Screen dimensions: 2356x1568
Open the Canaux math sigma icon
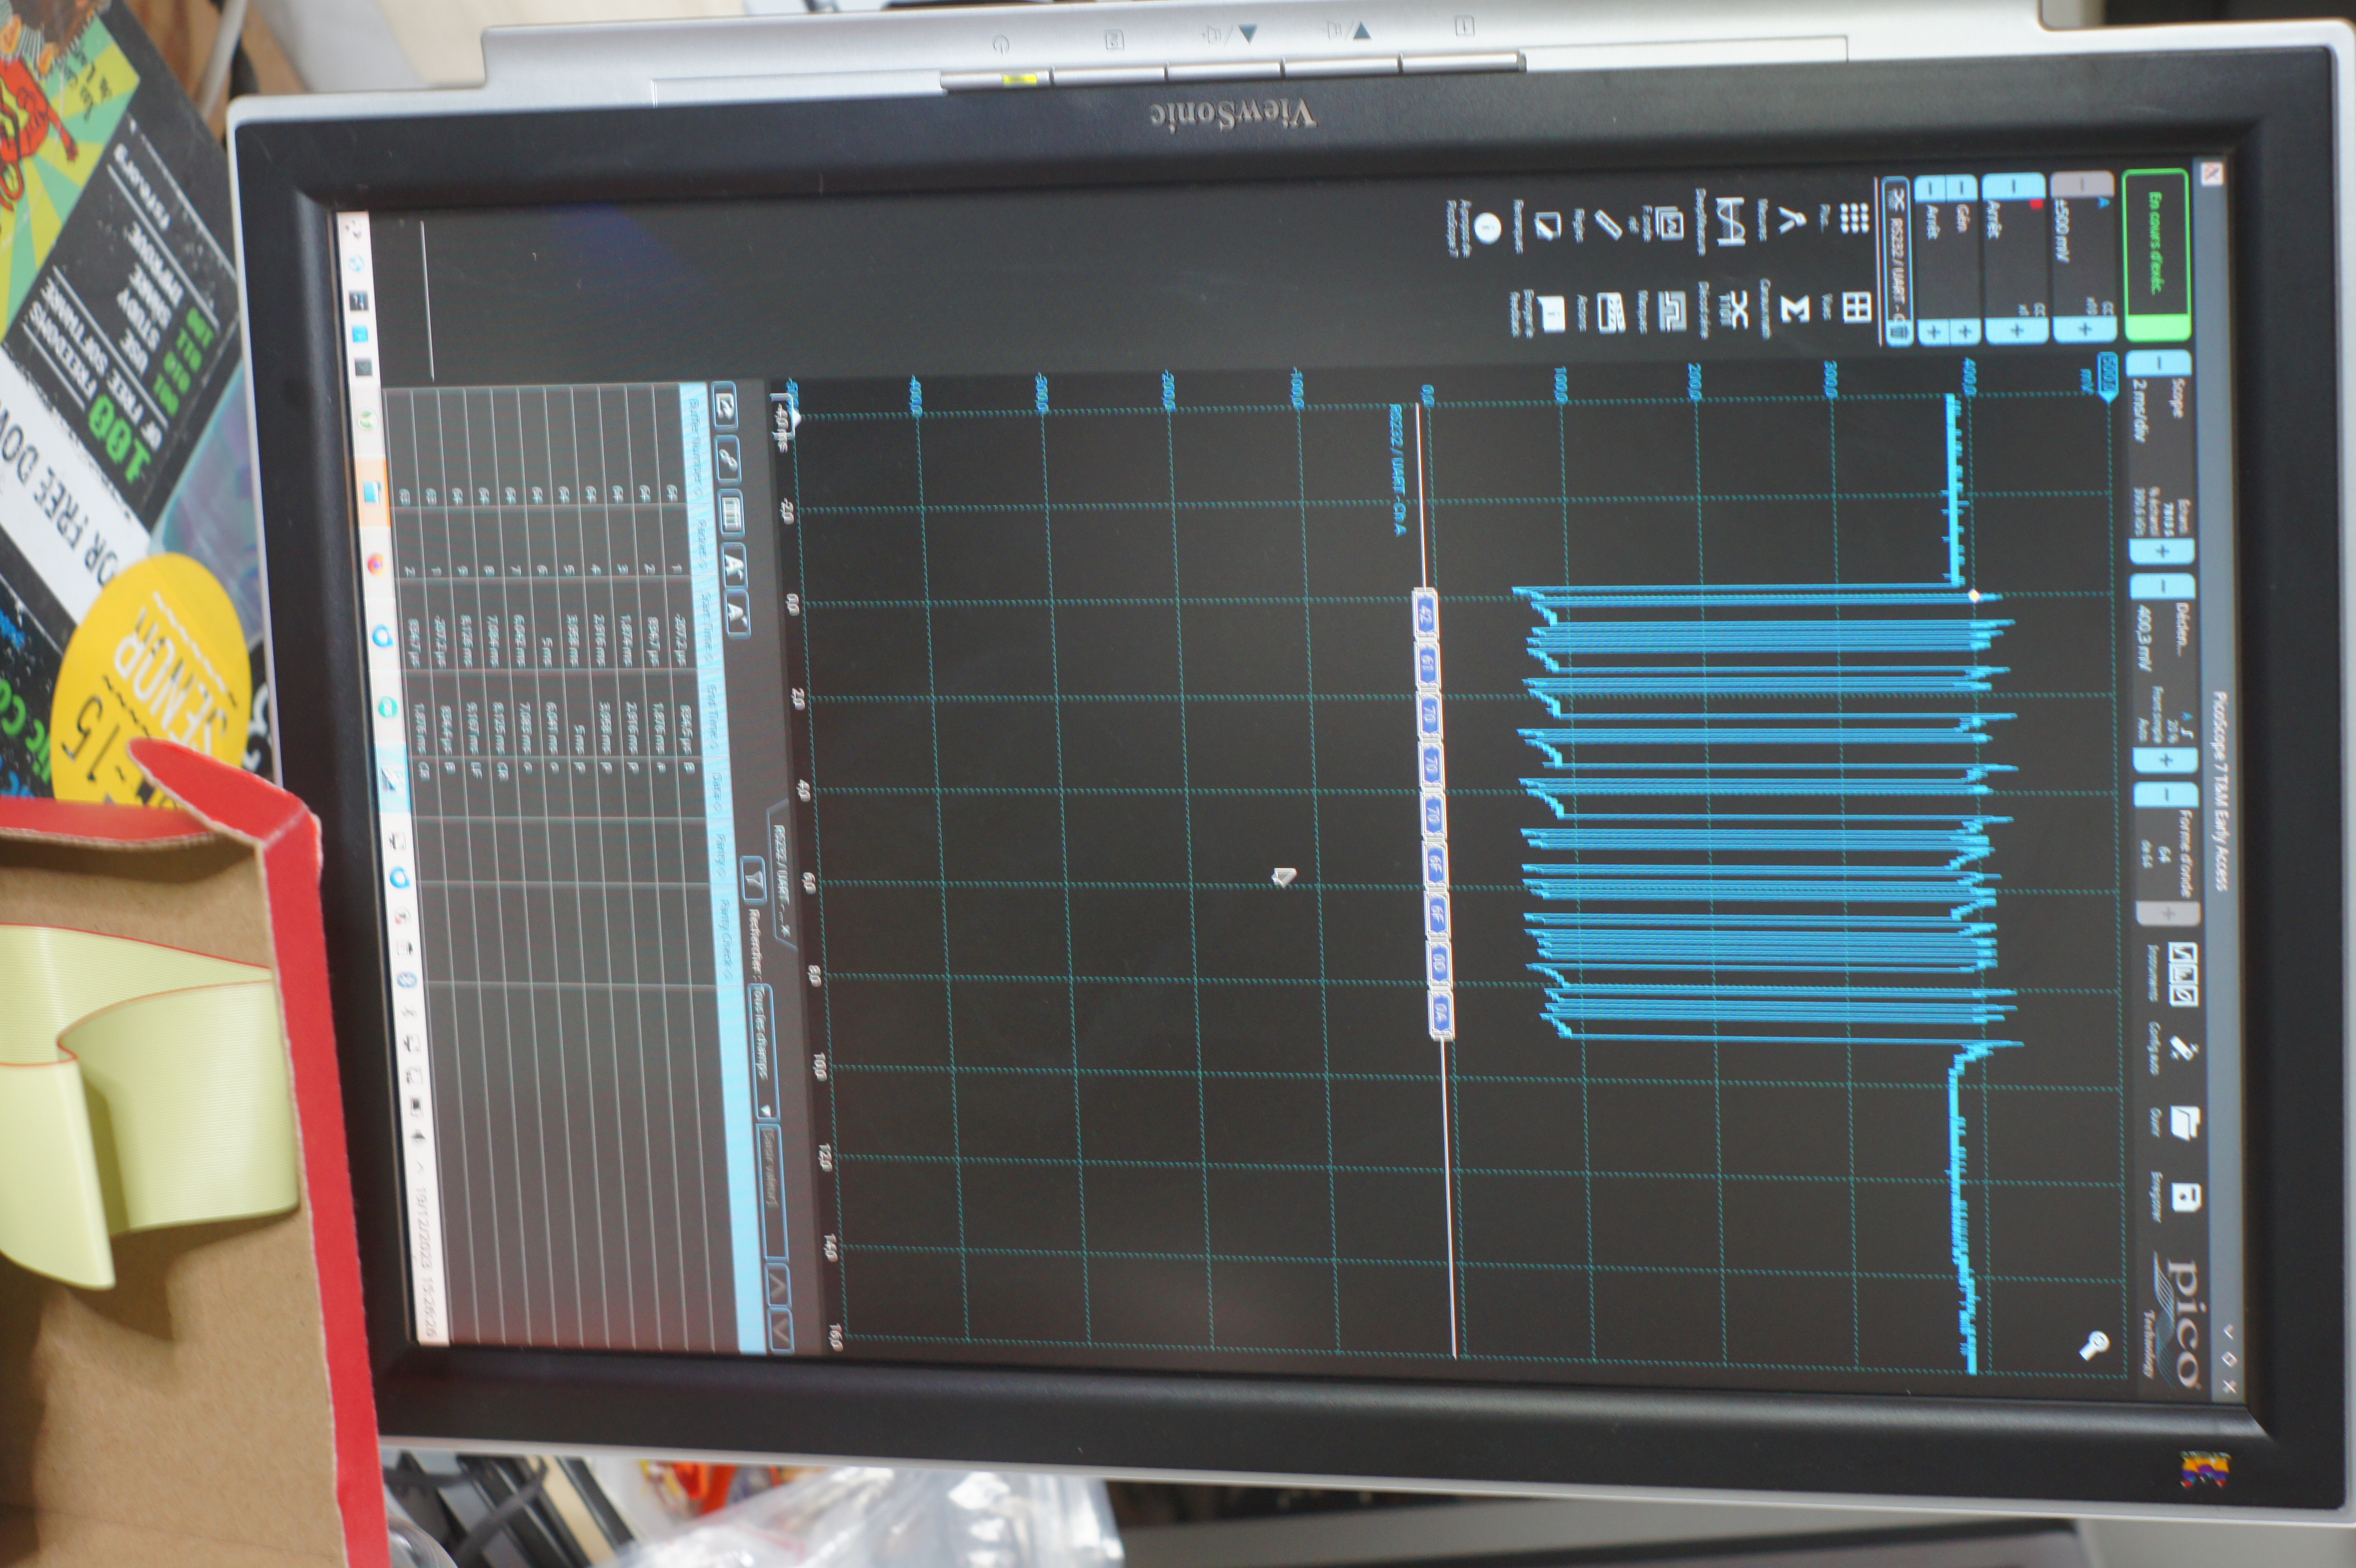pyautogui.click(x=1795, y=309)
